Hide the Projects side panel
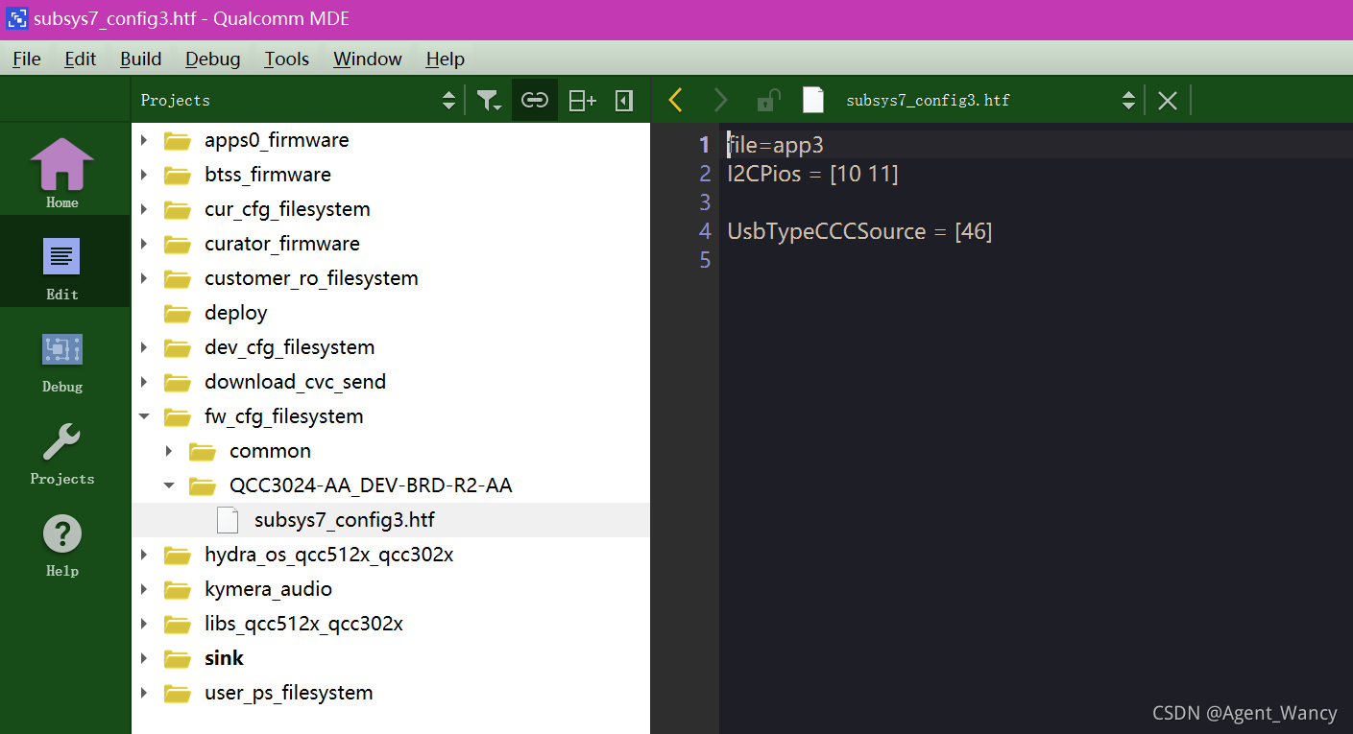This screenshot has height=734, width=1353. click(x=624, y=100)
